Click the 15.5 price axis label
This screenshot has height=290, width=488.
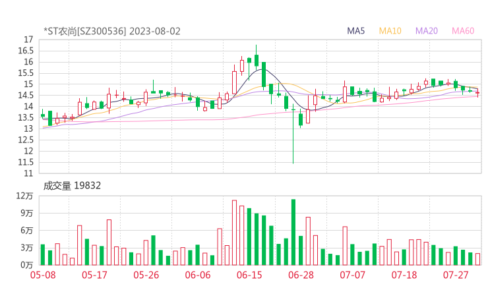tap(26, 73)
